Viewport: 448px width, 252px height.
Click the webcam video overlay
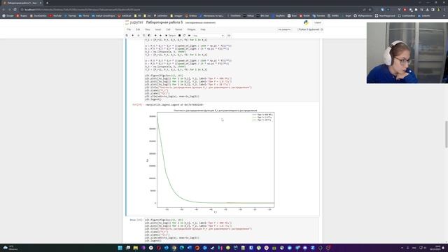click(407, 53)
